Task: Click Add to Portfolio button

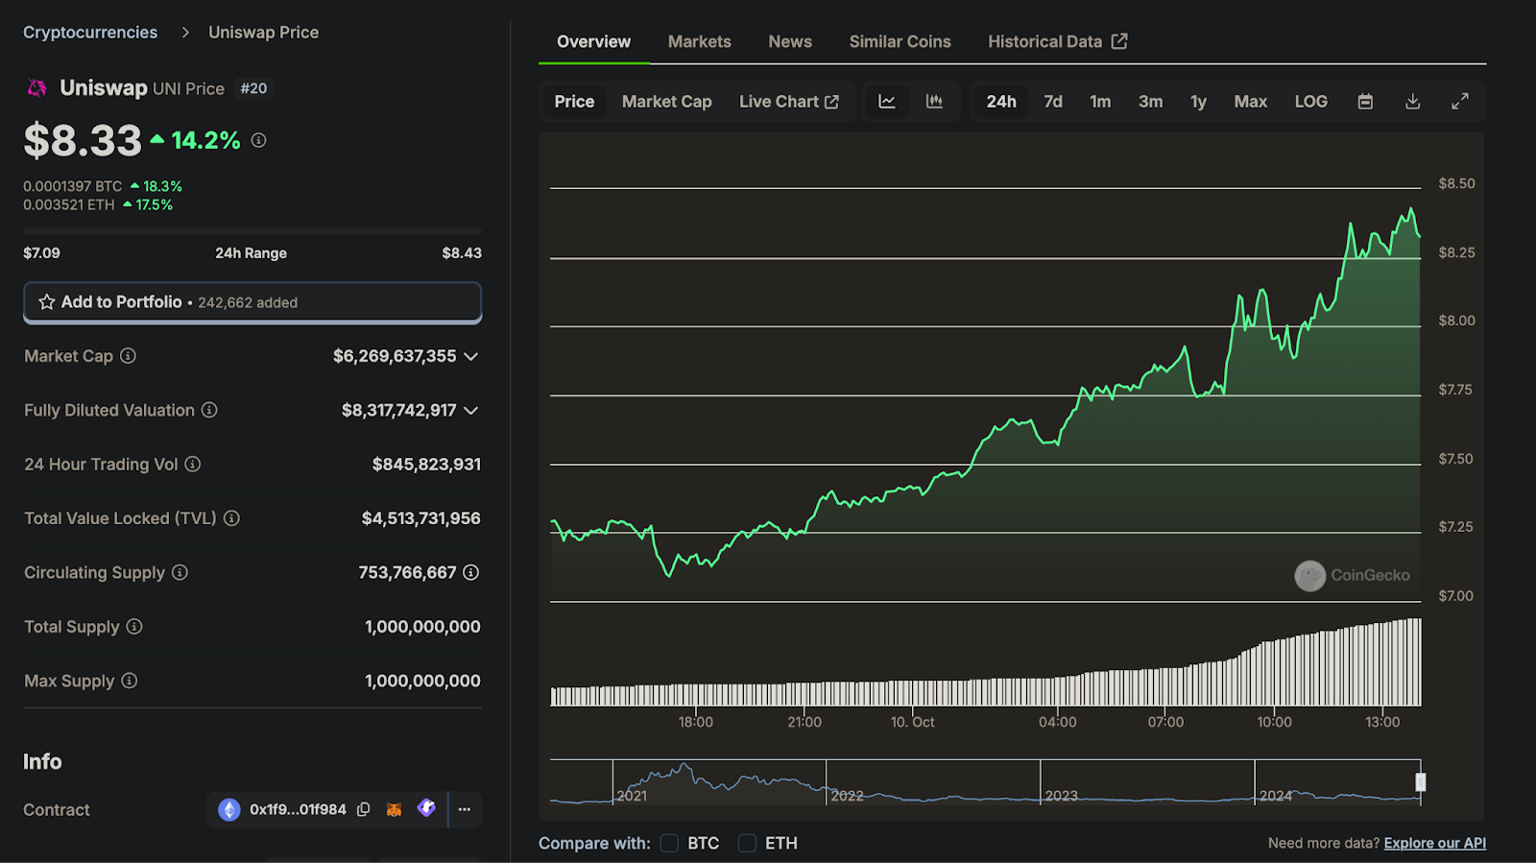Action: [252, 302]
